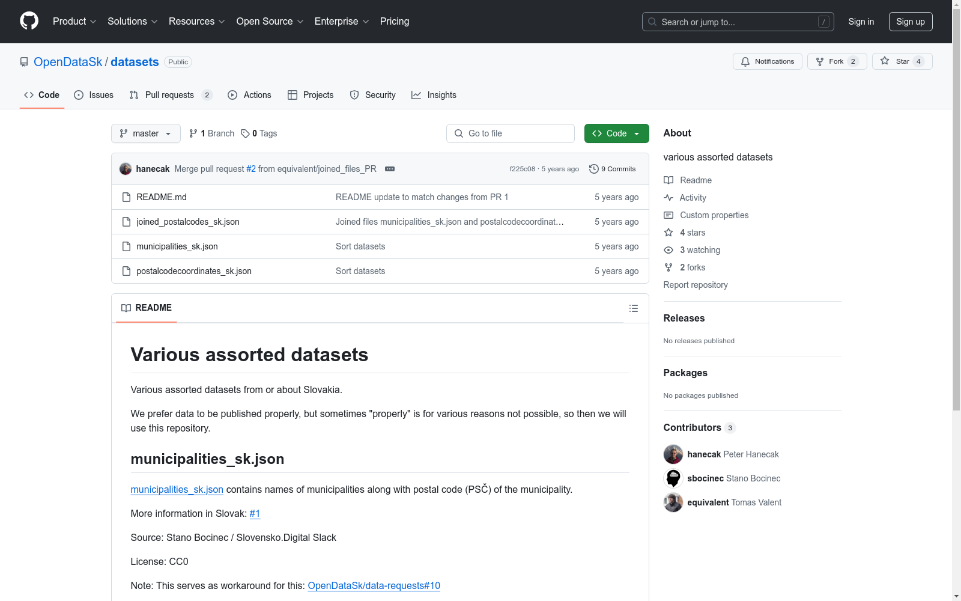
Task: Open commit message README update to match changes
Action: [422, 197]
